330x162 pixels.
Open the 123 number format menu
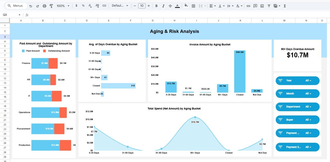(104, 5)
